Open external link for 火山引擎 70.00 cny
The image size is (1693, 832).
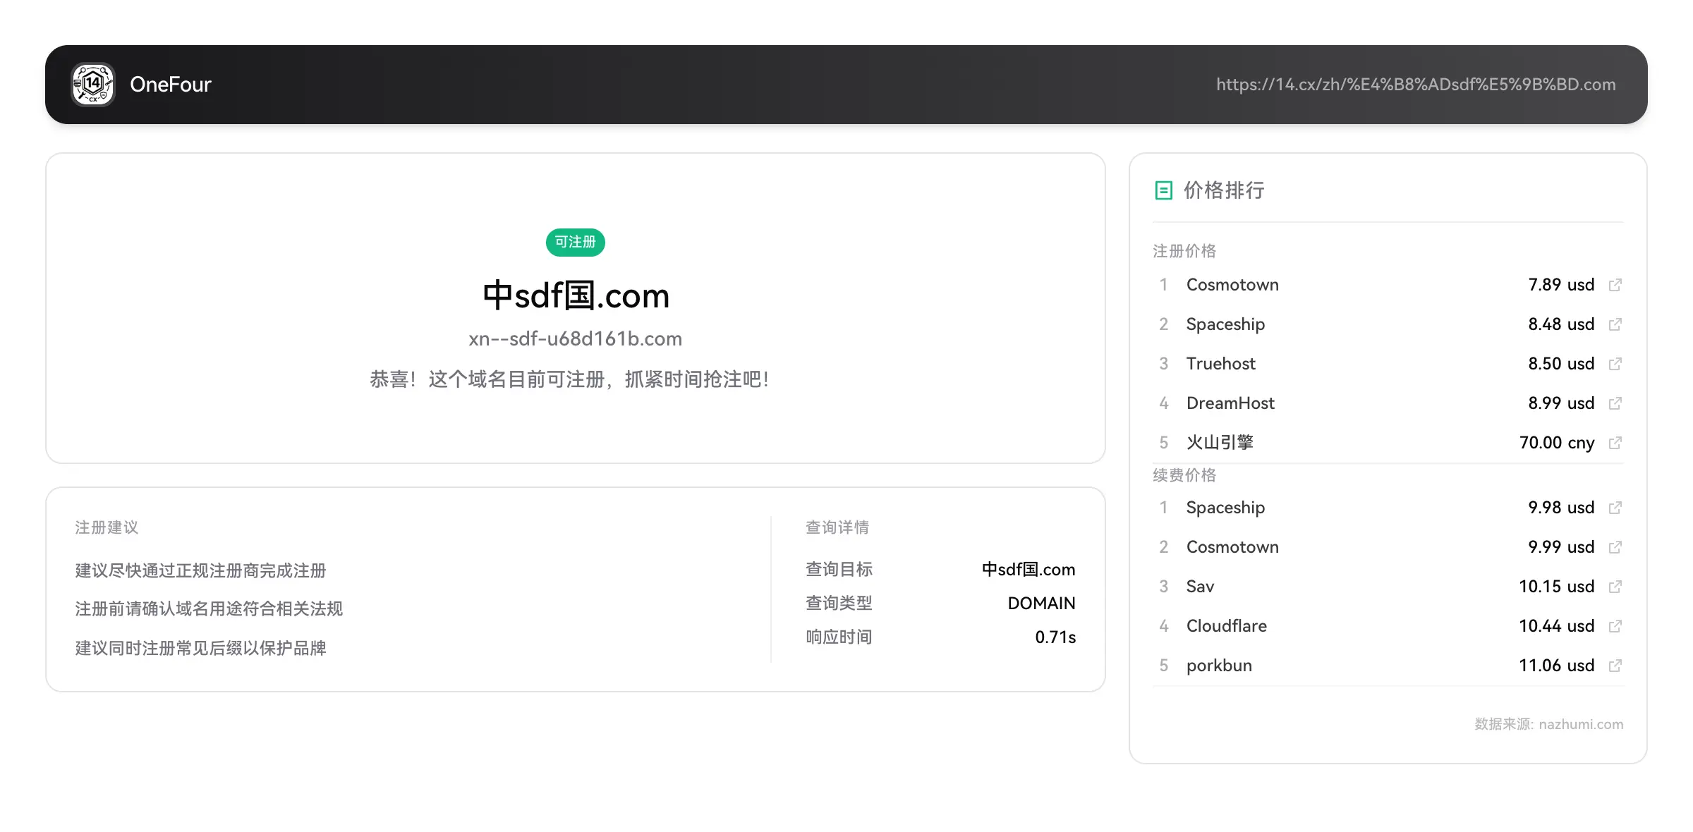(1615, 443)
